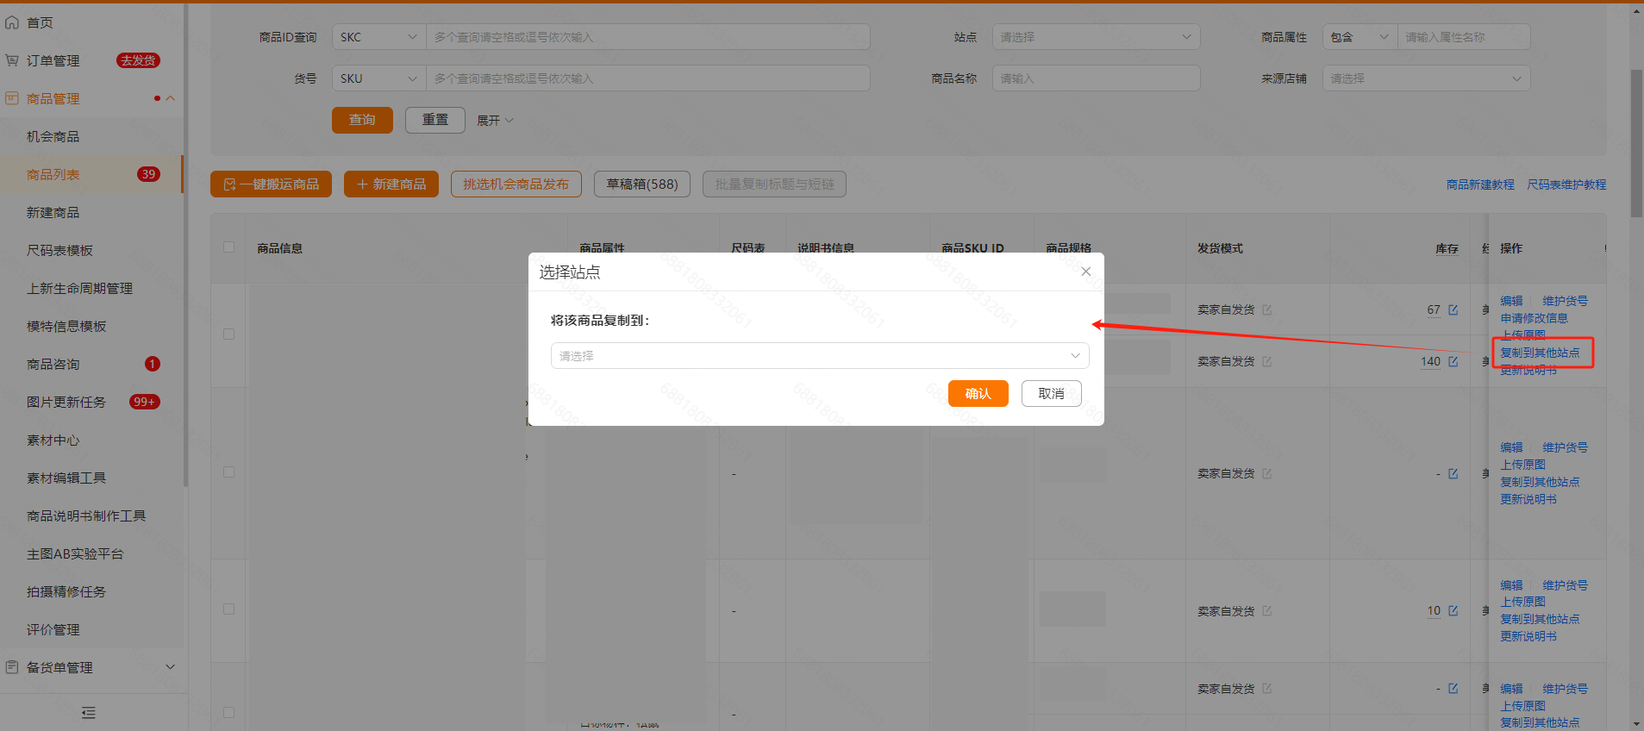Image resolution: width=1644 pixels, height=731 pixels.
Task: Close the 选择站点 dialog with X
Action: click(1085, 272)
